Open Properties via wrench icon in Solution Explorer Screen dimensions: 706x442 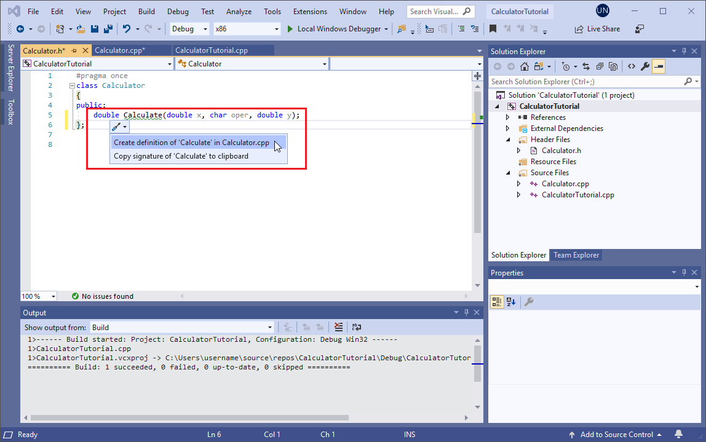click(644, 66)
